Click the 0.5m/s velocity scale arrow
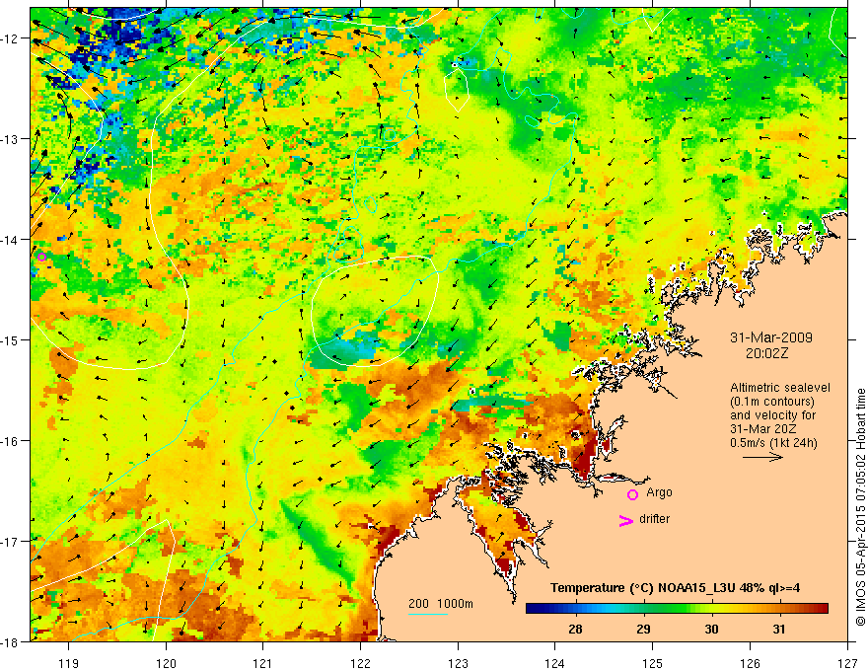The width and height of the screenshot is (868, 671). 762,457
